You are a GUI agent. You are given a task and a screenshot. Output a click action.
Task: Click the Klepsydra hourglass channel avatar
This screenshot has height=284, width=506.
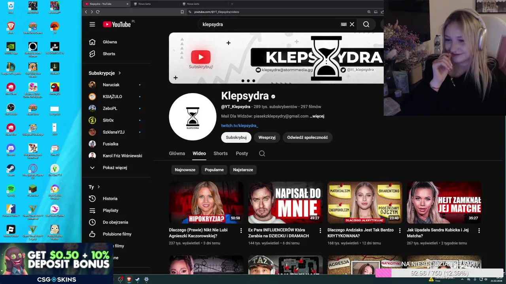tap(193, 116)
